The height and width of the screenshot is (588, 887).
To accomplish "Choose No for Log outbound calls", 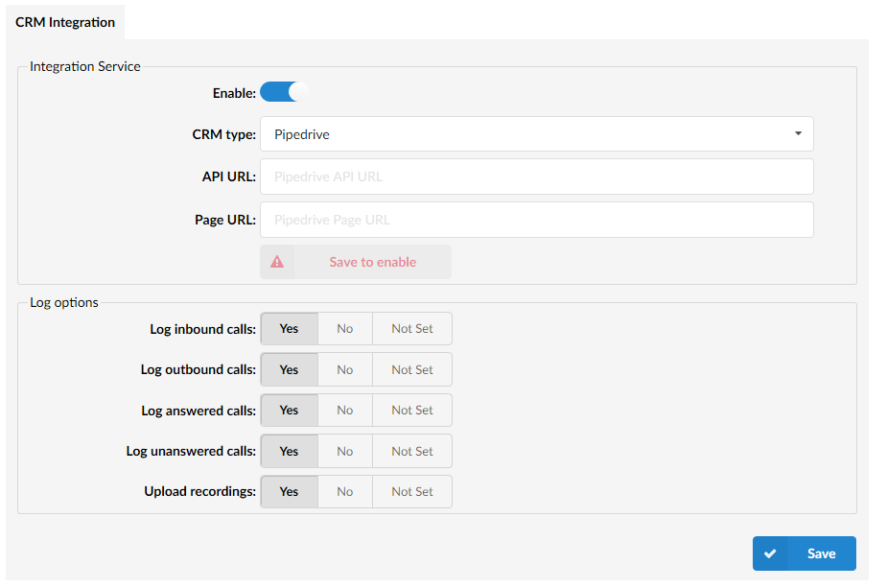I will 344,369.
